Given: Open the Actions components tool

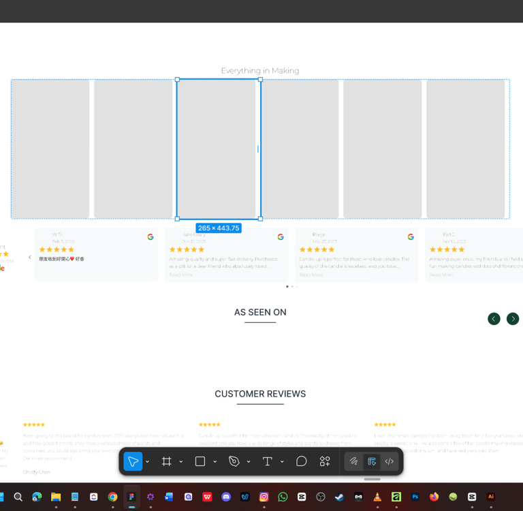Looking at the screenshot, I should coord(325,461).
